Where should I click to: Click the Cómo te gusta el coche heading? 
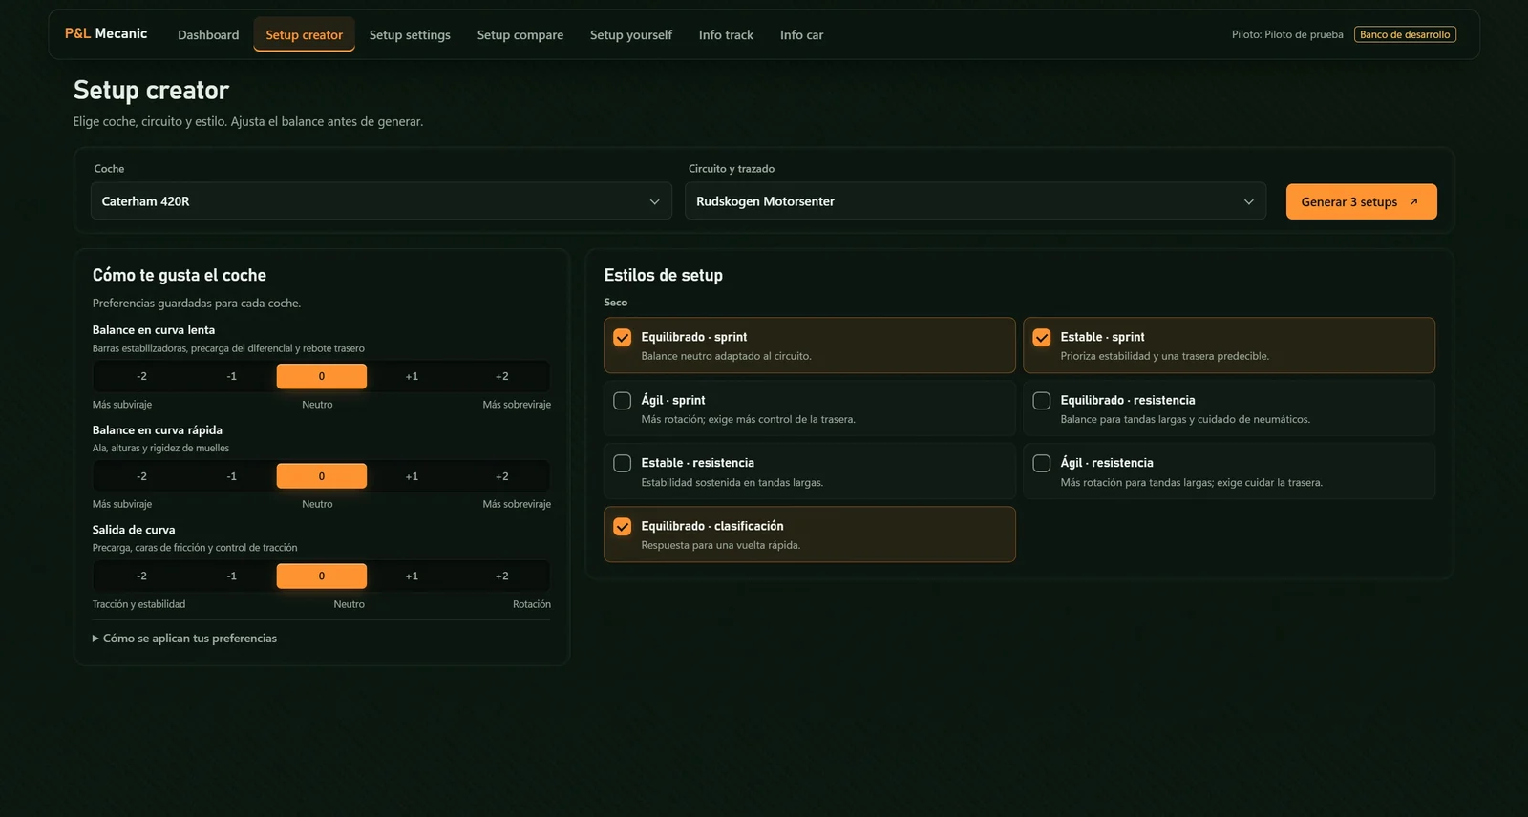[x=180, y=275]
